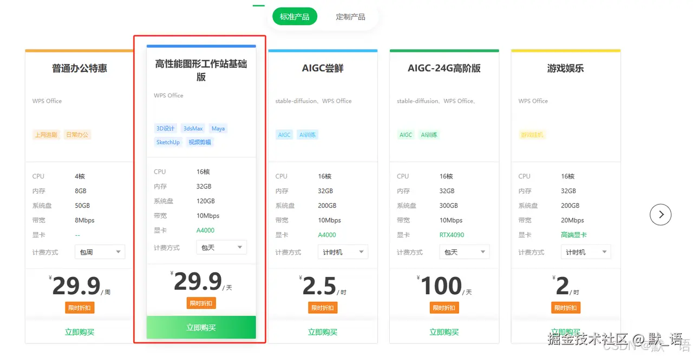The height and width of the screenshot is (357, 693).
Task: Click 立即购买 on the workstation card
Action: [201, 327]
